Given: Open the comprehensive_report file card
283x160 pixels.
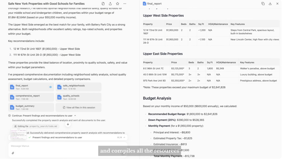Looking at the screenshot, I should [31, 97].
